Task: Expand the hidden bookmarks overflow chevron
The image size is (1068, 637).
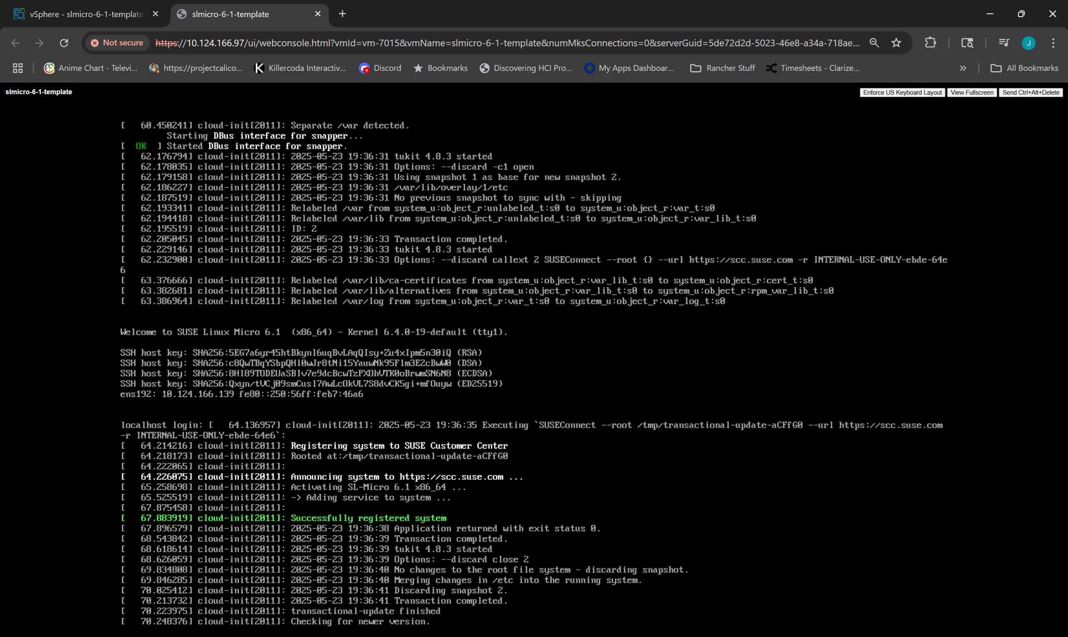Action: tap(963, 68)
